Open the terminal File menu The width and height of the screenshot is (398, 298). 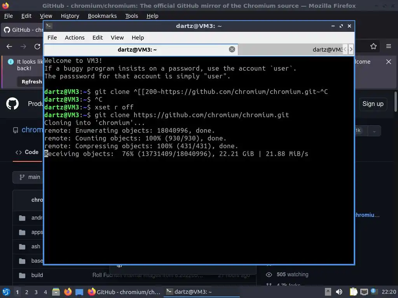click(x=52, y=38)
